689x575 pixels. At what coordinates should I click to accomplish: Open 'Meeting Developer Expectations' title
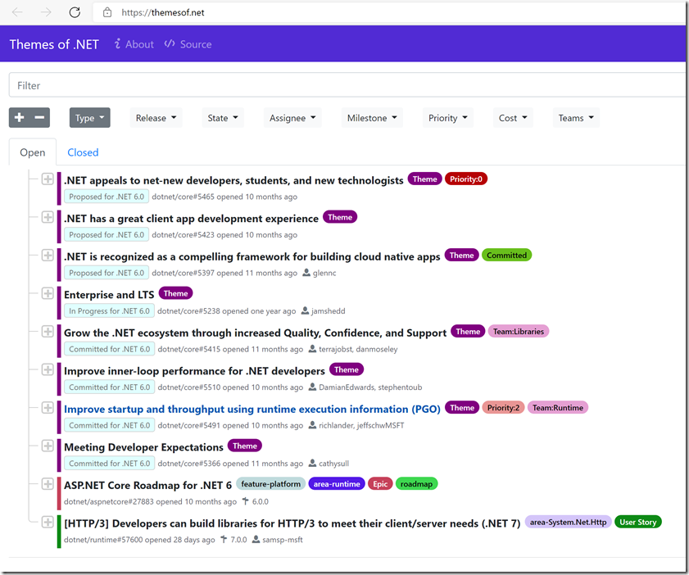(143, 447)
